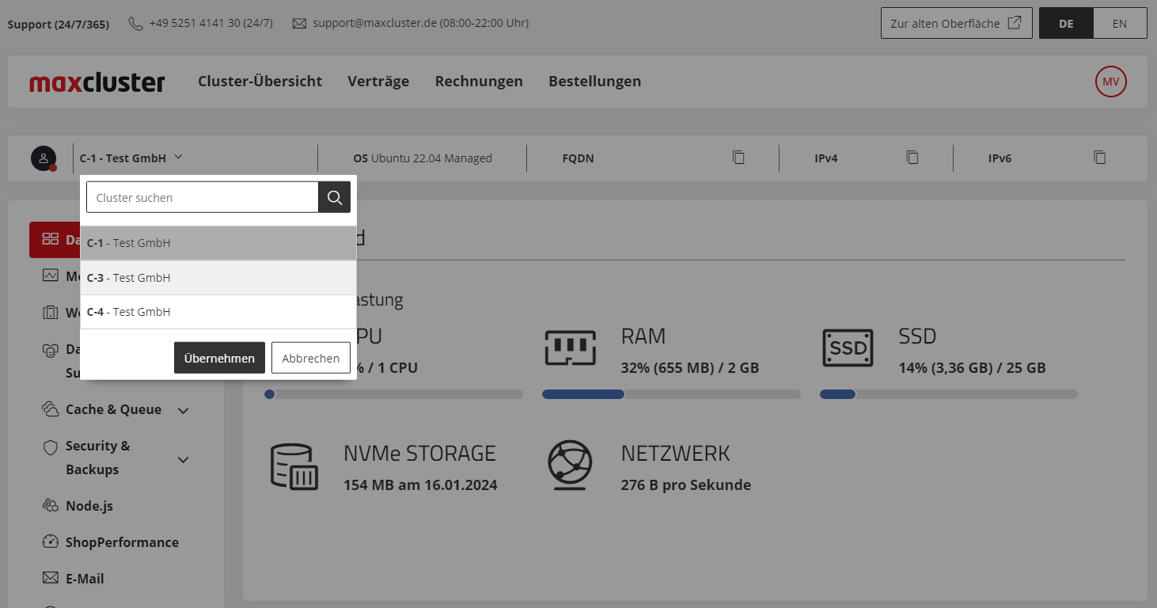Select cluster C-4 - Test GmbH from list
This screenshot has width=1157, height=608.
(x=218, y=312)
